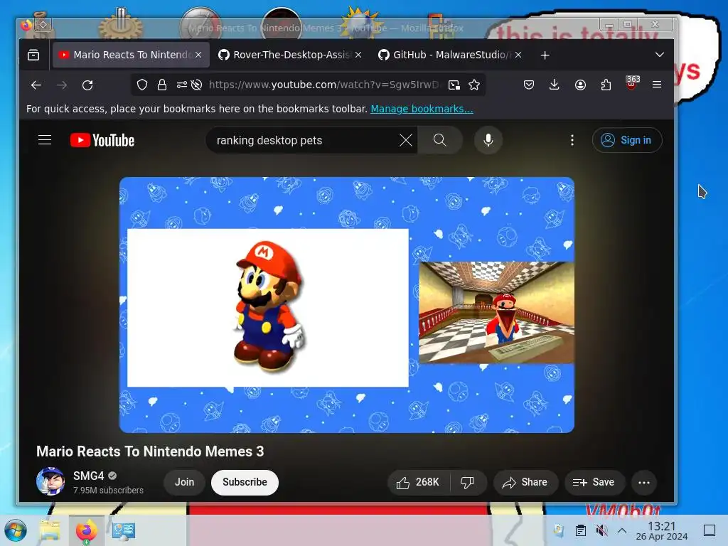Focus the Firefox URL address bar
This screenshot has width=728, height=546.
(323, 85)
